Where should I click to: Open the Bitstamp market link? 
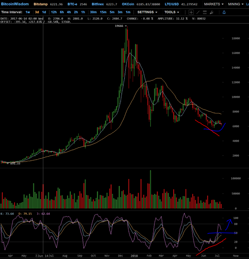[40, 4]
